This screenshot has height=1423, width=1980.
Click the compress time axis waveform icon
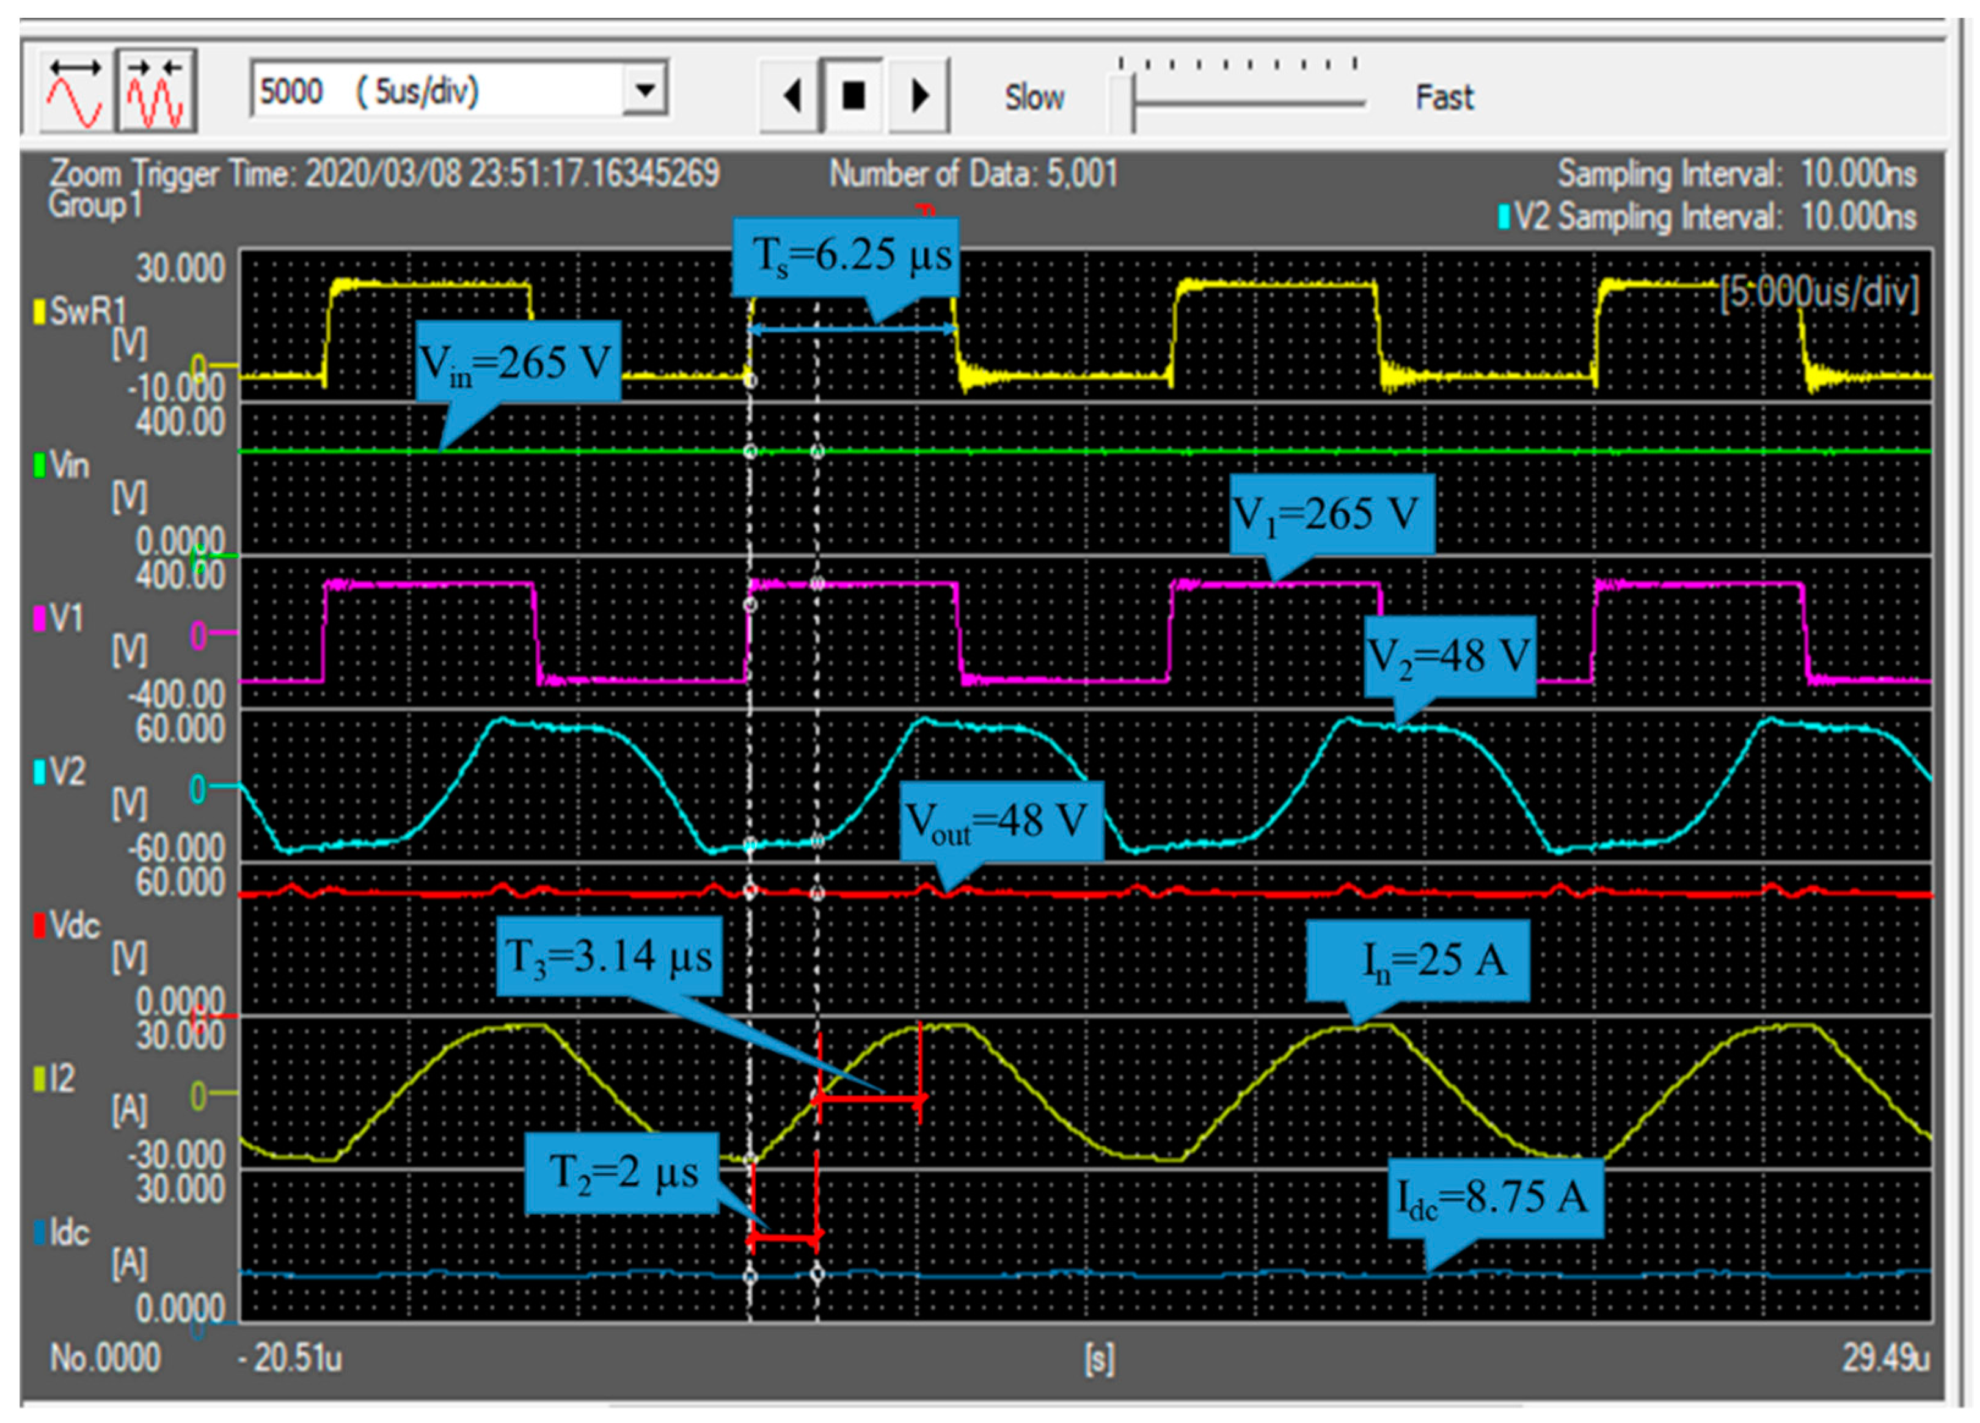click(156, 91)
